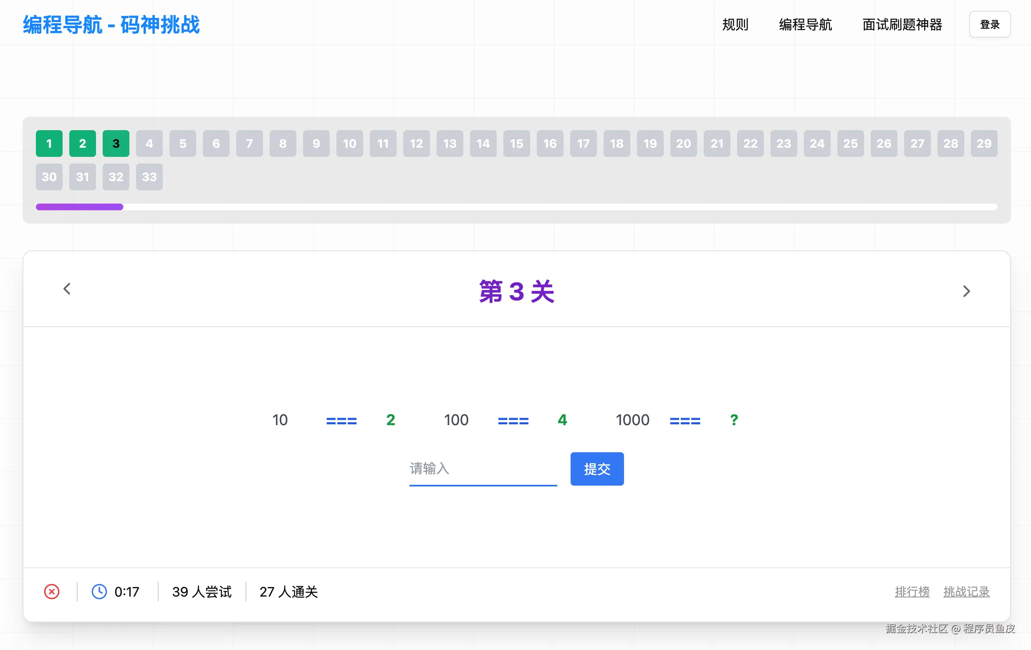Select level 1 green tile

49,144
